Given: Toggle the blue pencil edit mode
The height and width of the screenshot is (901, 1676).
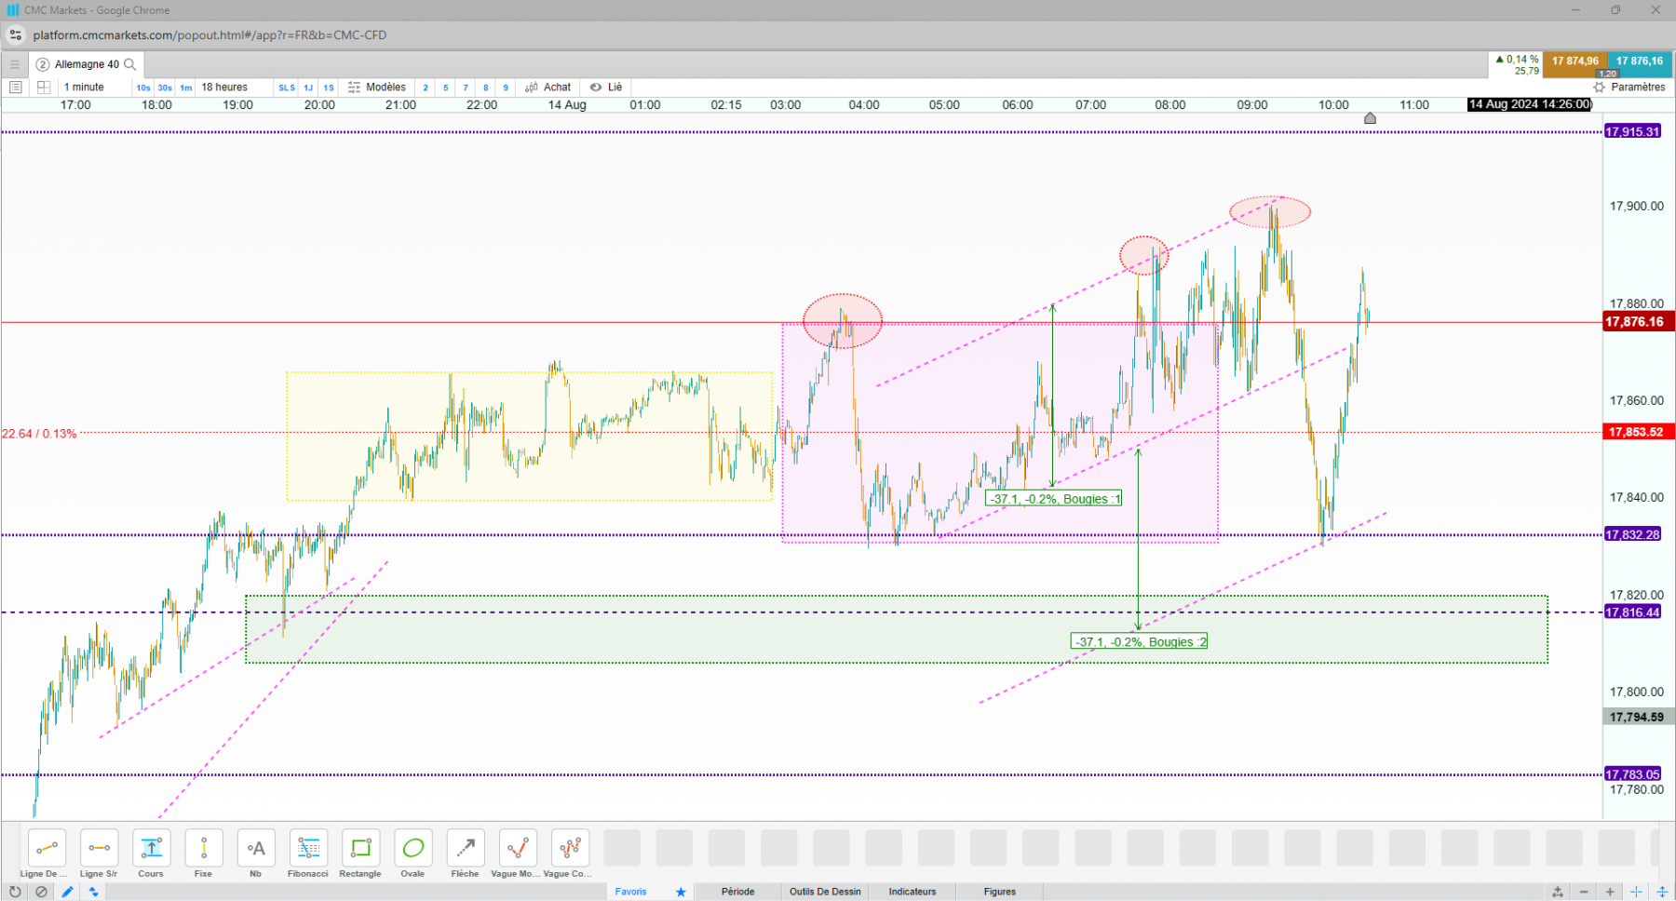Looking at the screenshot, I should coord(67,892).
